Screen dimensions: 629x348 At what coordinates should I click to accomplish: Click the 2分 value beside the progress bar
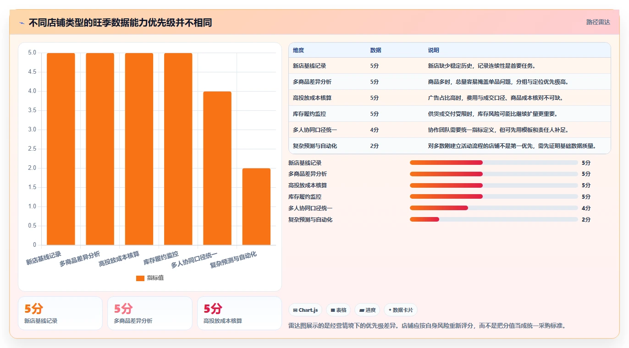pyautogui.click(x=586, y=220)
